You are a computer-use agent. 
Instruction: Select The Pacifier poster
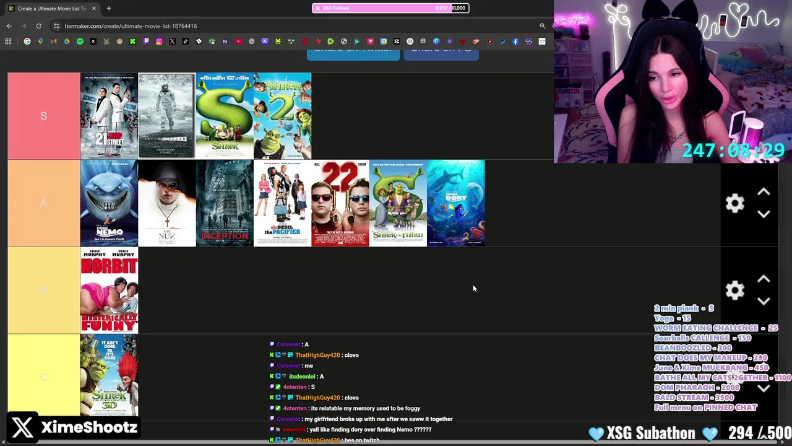(282, 203)
